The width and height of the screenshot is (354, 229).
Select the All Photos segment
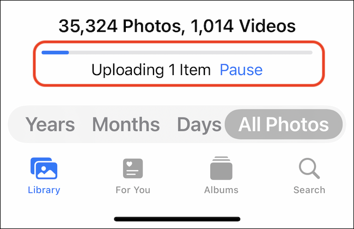(284, 124)
